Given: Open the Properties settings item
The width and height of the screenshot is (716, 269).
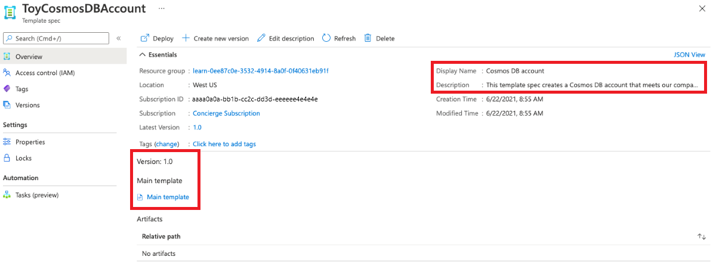Looking at the screenshot, I should pyautogui.click(x=63, y=142).
